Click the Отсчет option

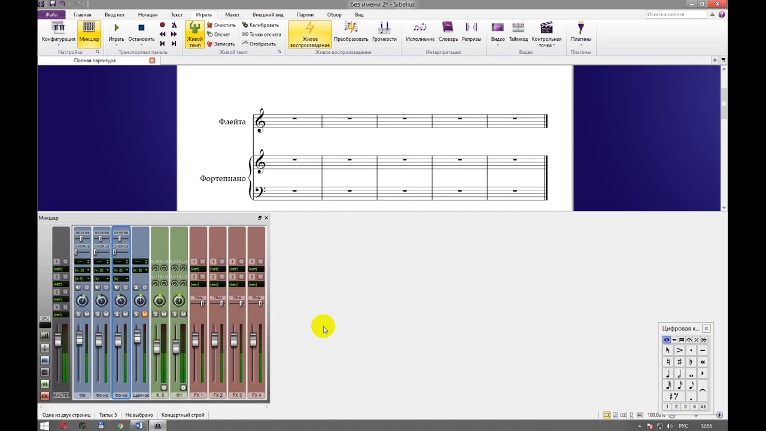coord(218,34)
